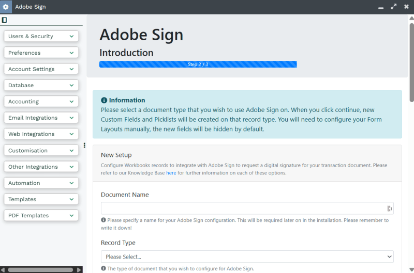414x273 pixels.
Task: Click the main vertical scrollbar thumb
Action: coord(411,62)
